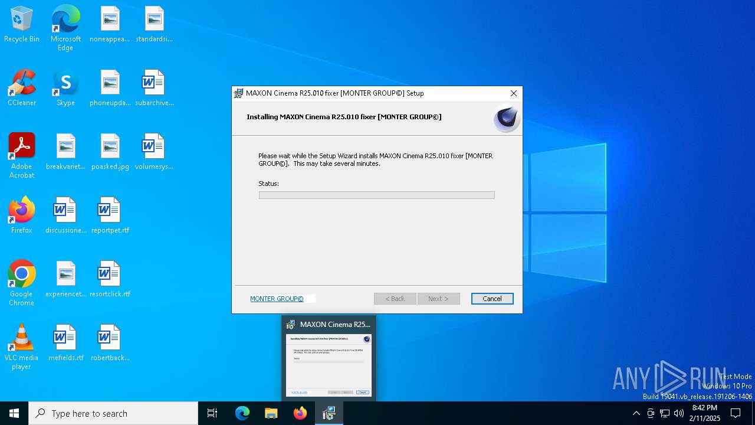The height and width of the screenshot is (425, 755).
Task: Open Google Chrome desktop shortcut
Action: click(x=22, y=283)
